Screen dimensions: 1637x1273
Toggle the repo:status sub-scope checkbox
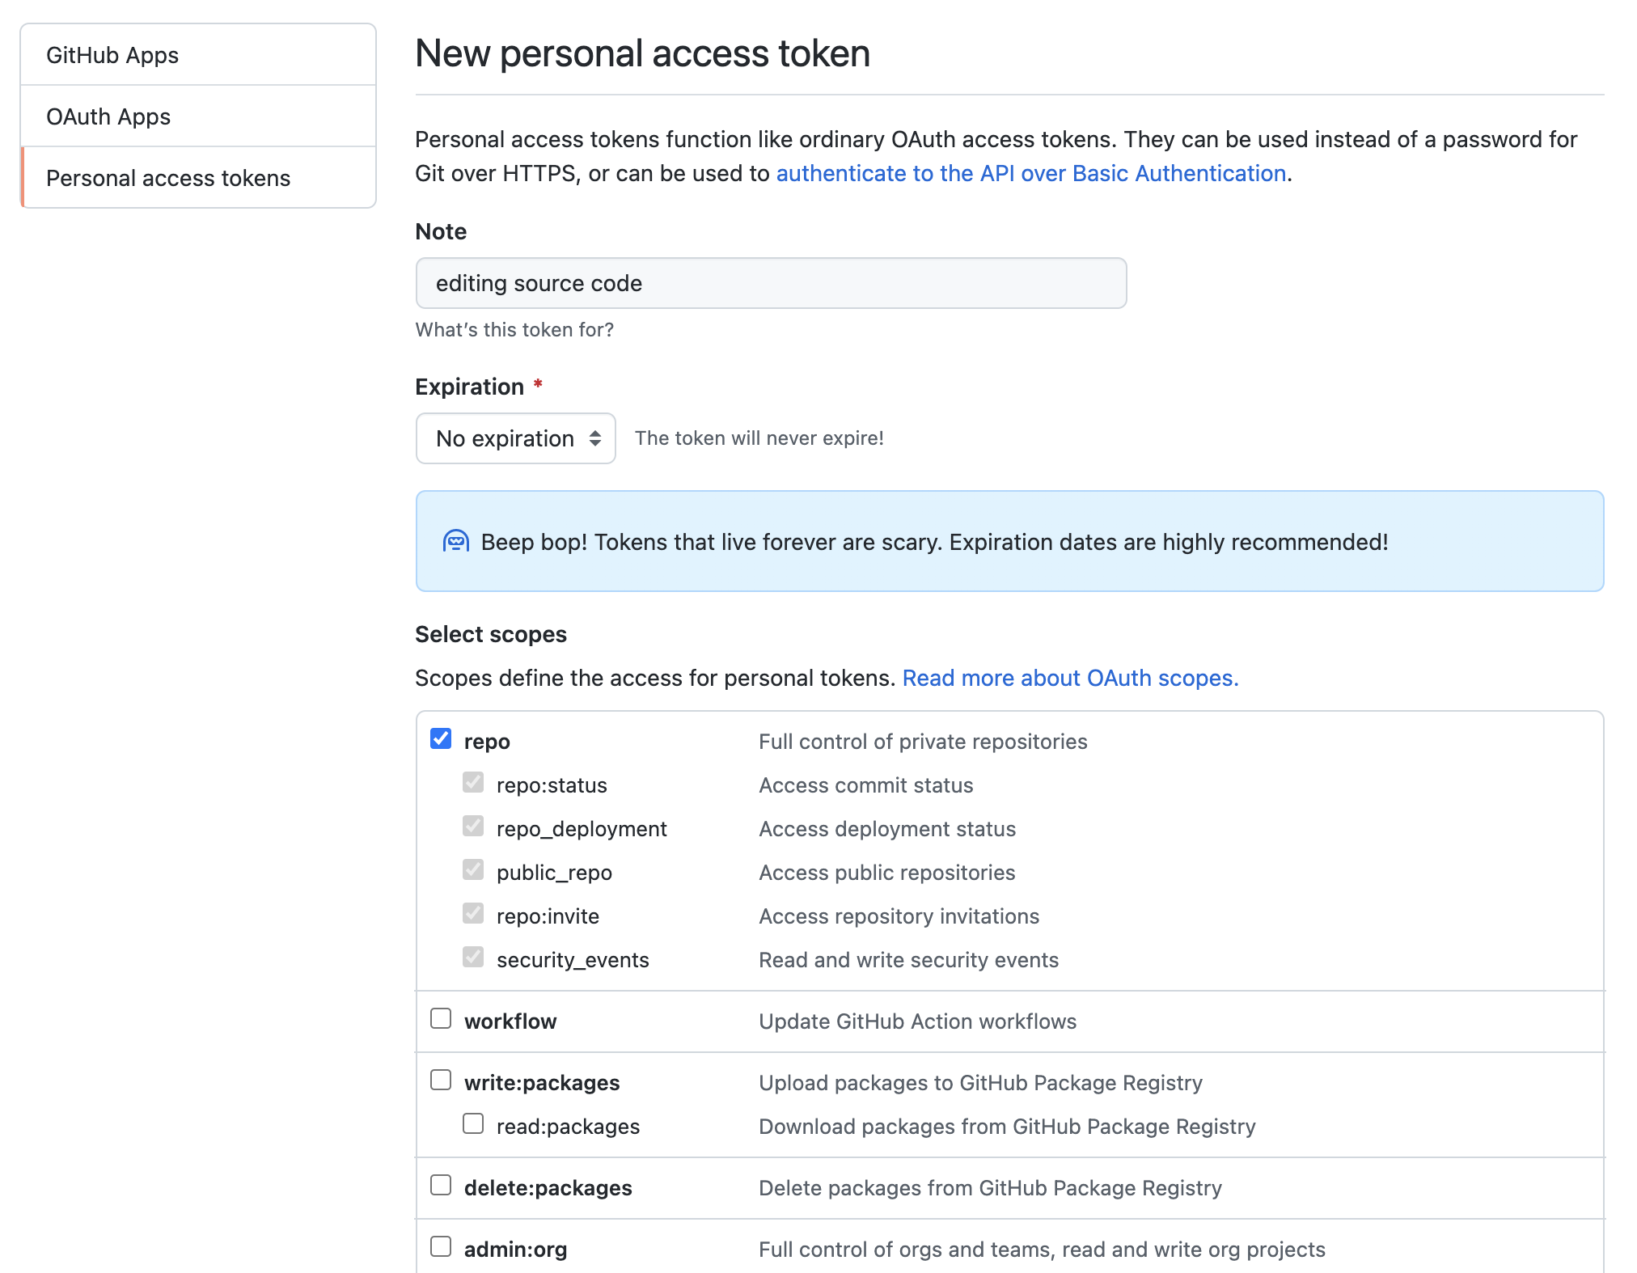tap(473, 782)
